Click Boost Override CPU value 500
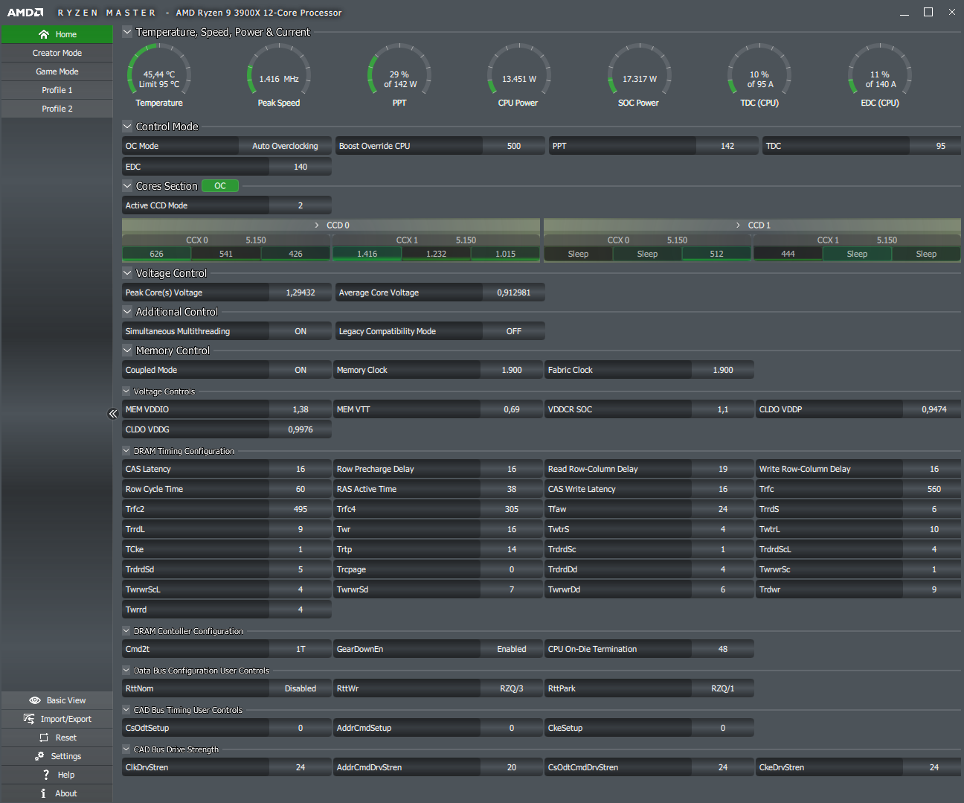The image size is (964, 803). point(514,146)
